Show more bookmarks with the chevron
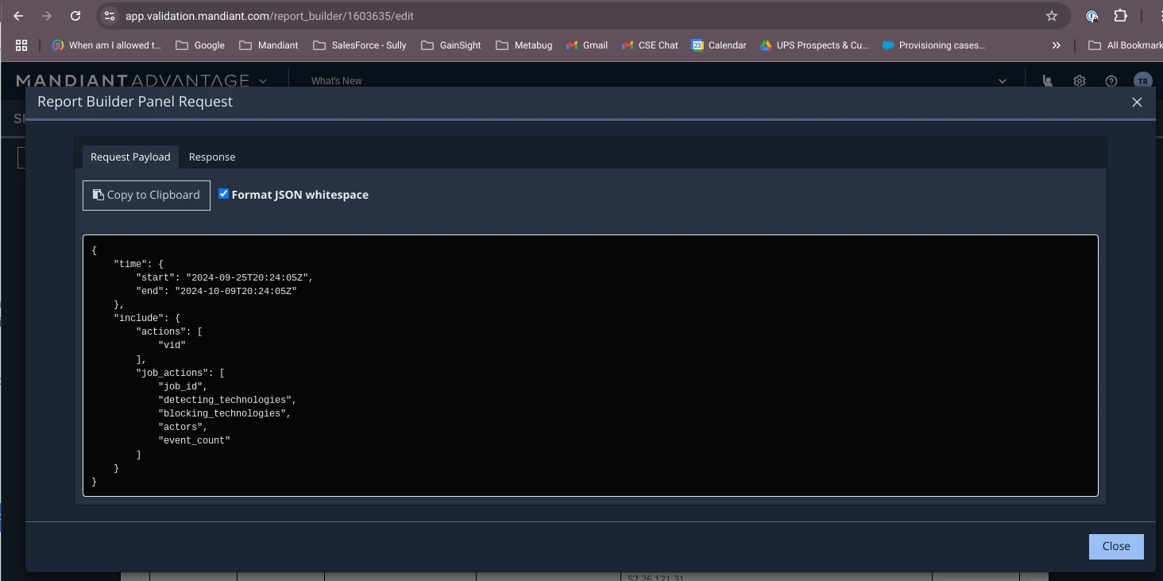 point(1056,45)
